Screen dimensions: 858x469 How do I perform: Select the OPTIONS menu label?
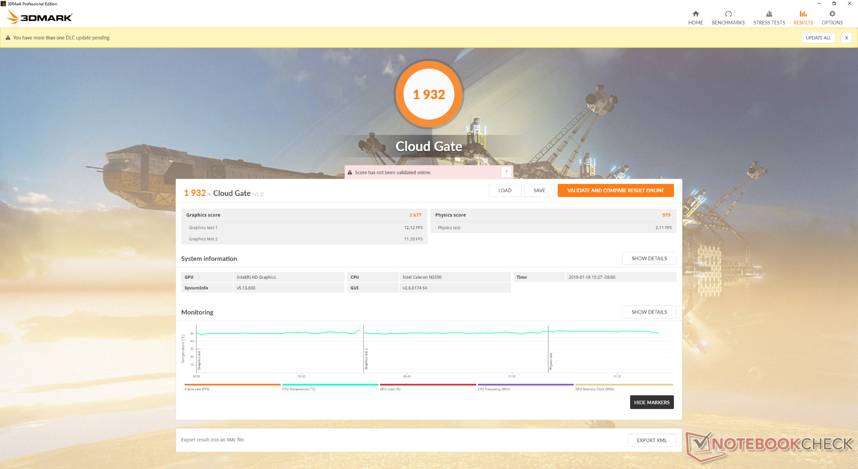832,23
